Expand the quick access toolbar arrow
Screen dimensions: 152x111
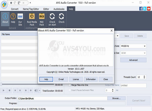(30, 3)
